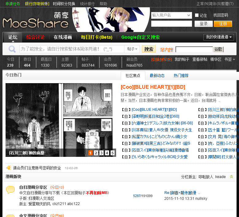Open link [川本貴裕]素人AV女優 現役女子大生
This screenshot has width=239, height=217.
162,130
